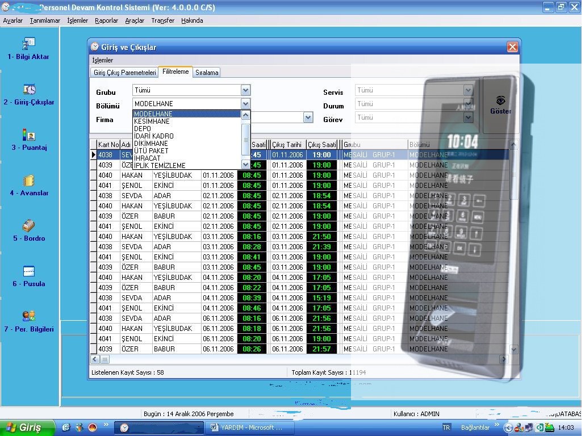
Task: Click entry time 08:28 cell
Action: tap(252, 247)
